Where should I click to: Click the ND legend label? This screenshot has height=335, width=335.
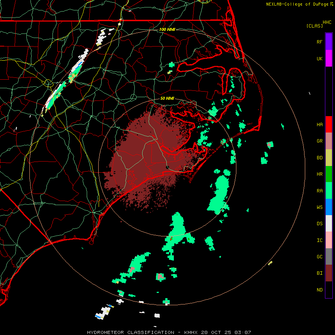(319, 290)
